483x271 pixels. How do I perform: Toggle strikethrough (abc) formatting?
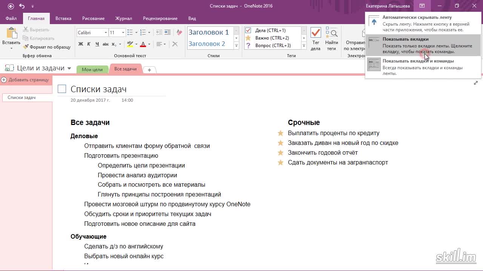pos(106,44)
